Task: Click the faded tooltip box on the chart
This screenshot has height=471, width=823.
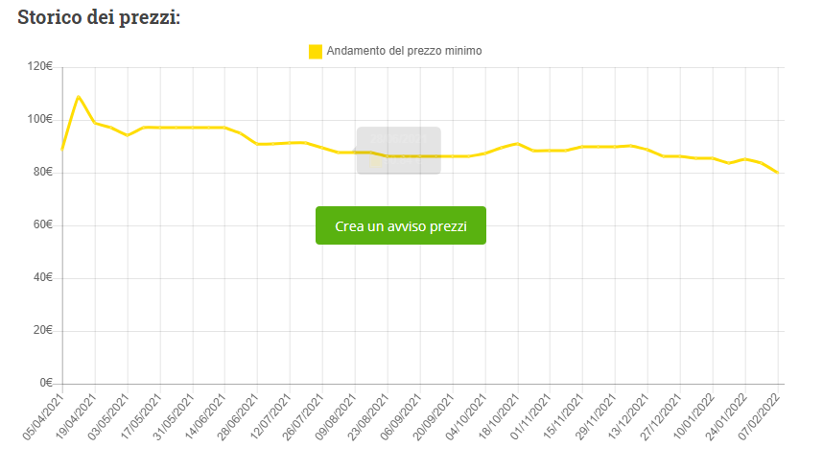Action: 398,151
